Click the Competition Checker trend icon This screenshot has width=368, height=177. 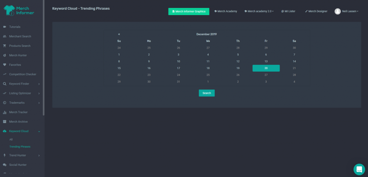pos(4,74)
